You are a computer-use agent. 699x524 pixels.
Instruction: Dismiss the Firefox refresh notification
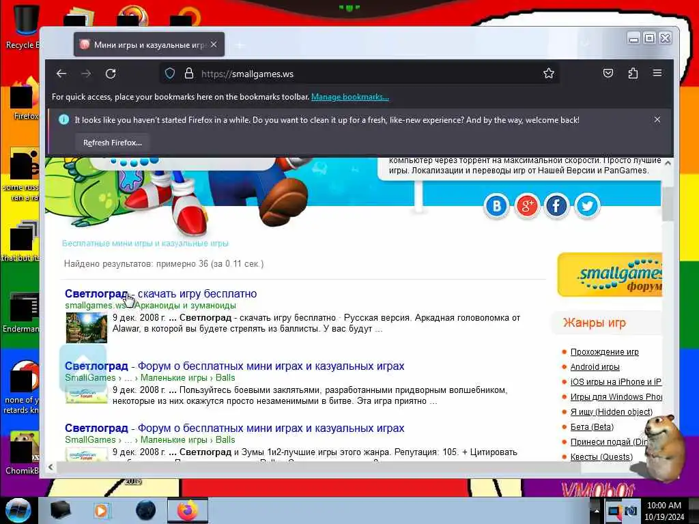click(657, 119)
